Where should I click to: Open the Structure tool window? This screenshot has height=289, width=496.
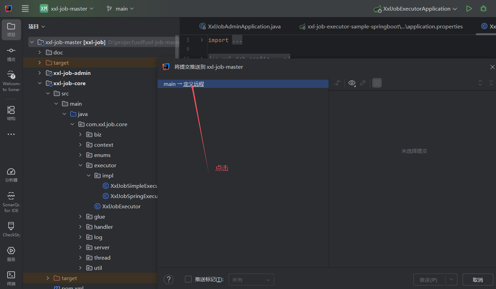[x=11, y=113]
